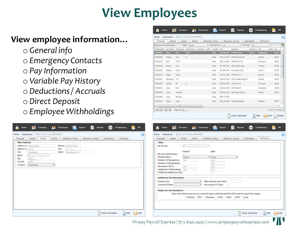
Task: Click blue help icon in Withholding tab window
Action: pos(283,135)
